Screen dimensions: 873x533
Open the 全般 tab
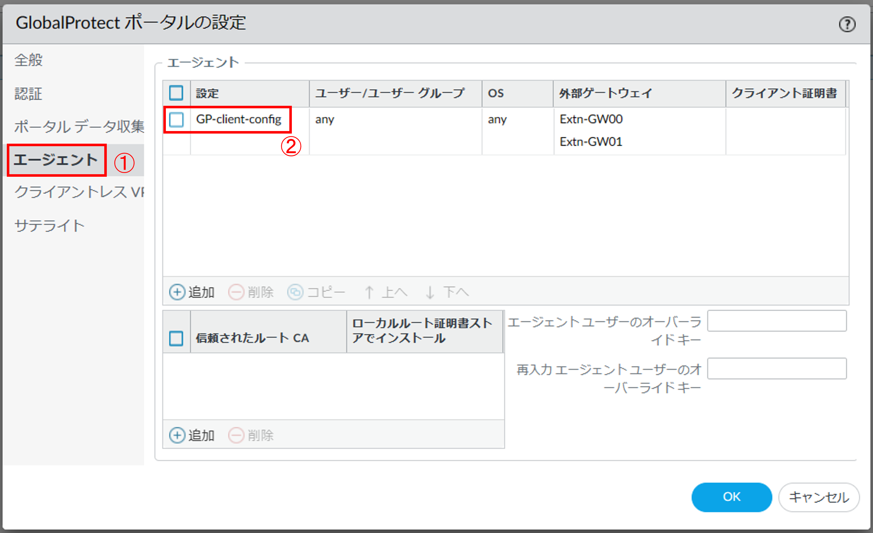28,60
